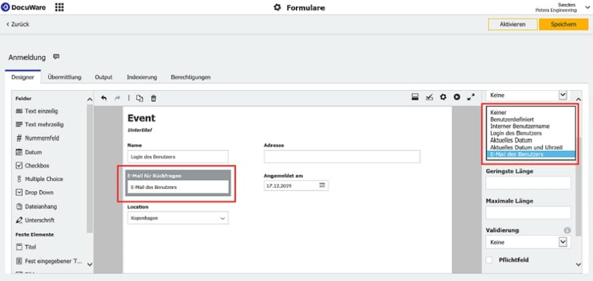Click the preview play icon

coord(457,97)
